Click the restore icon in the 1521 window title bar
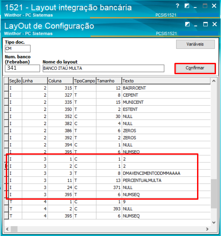 (187, 6)
